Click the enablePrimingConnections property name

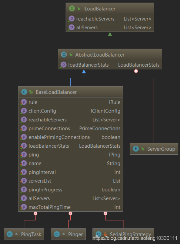click(59, 137)
